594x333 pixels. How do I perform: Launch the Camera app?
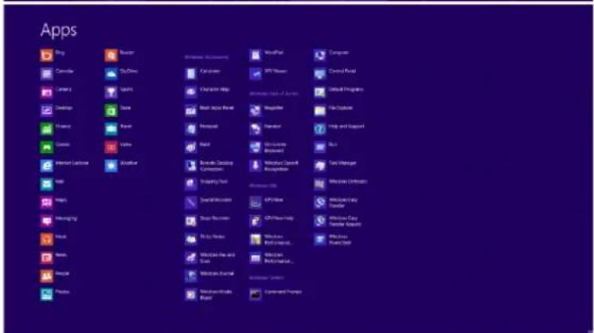[56, 92]
